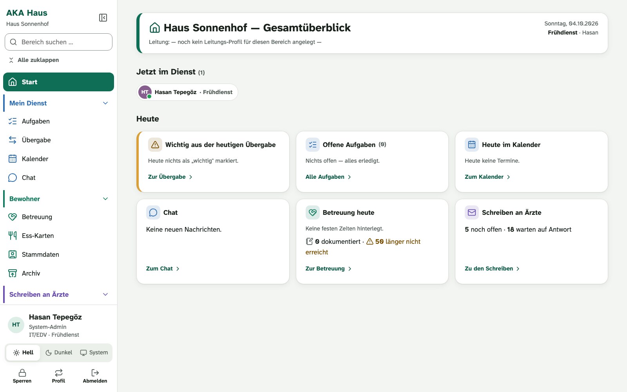Click the Übergabe swap arrows icon

(13, 140)
